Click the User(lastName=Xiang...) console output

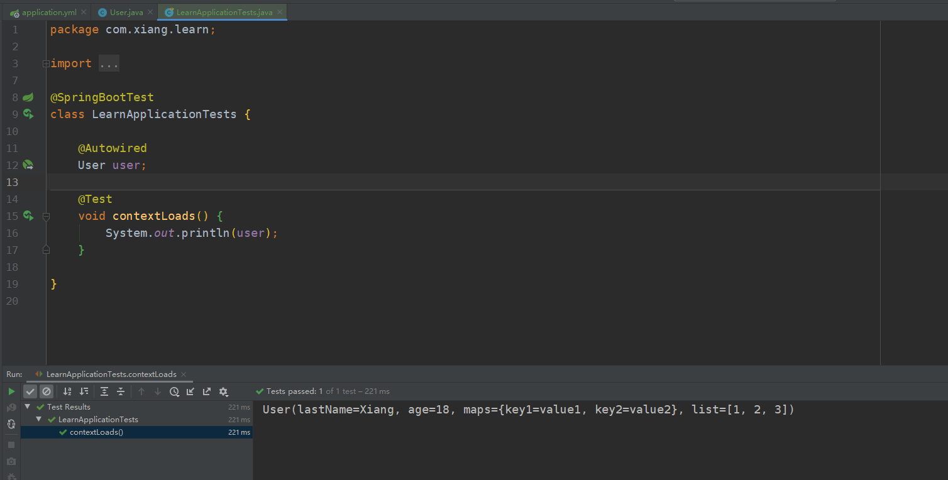coord(529,410)
